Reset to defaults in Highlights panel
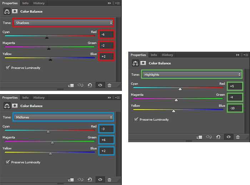This screenshot has height=185, width=250. pyautogui.click(x=218, y=137)
